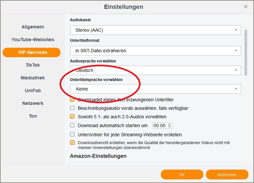Viewport: 254px width, 183px height.
Task: Switch to the Allgemein tab
Action: point(33,27)
